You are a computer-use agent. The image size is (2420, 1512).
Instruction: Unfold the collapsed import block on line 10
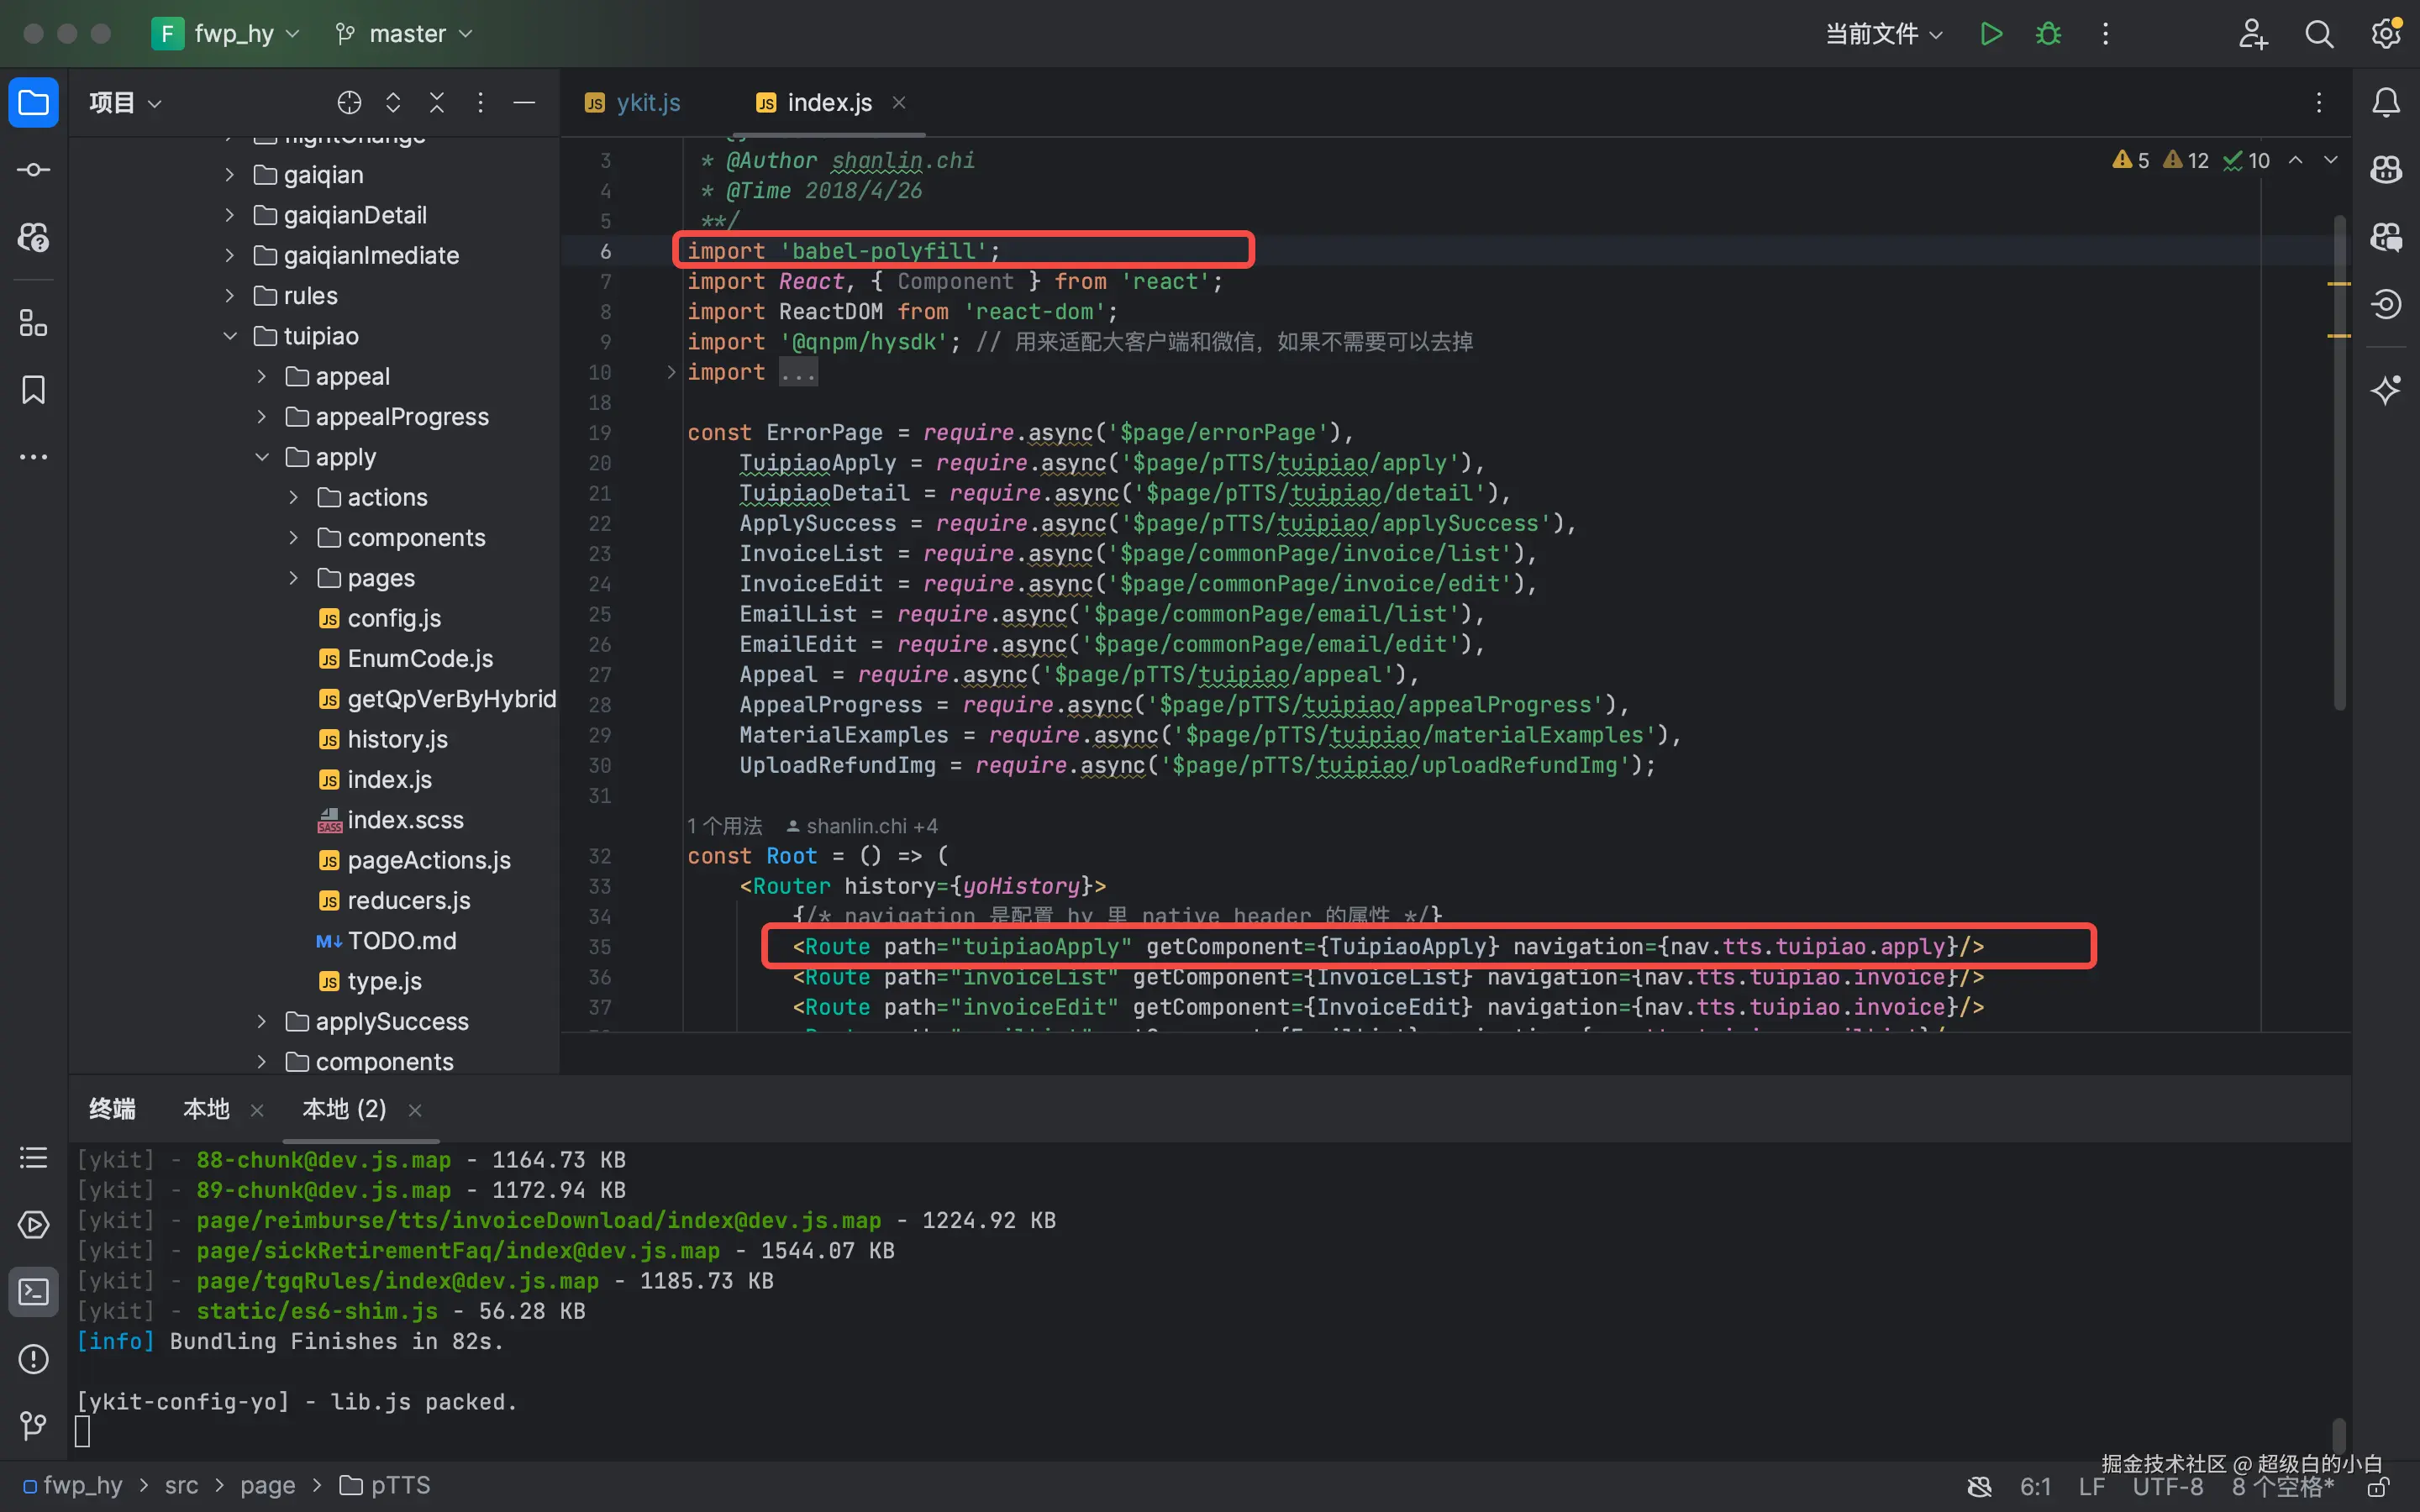click(x=671, y=372)
